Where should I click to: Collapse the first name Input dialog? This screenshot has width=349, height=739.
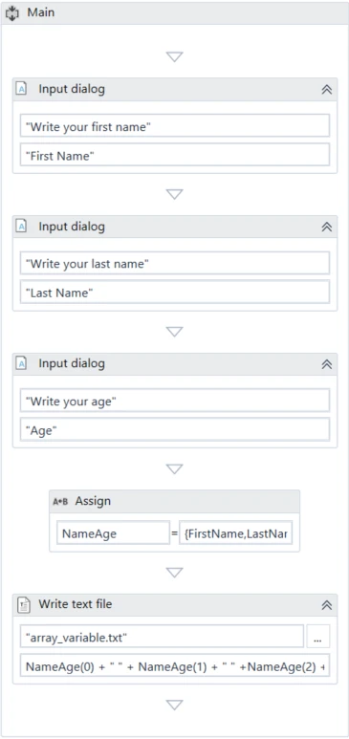pyautogui.click(x=326, y=89)
